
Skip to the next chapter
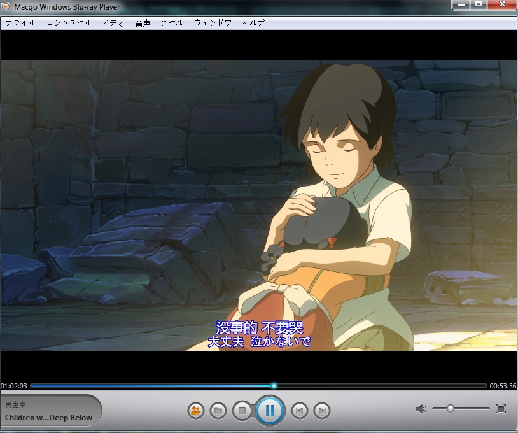coord(322,411)
